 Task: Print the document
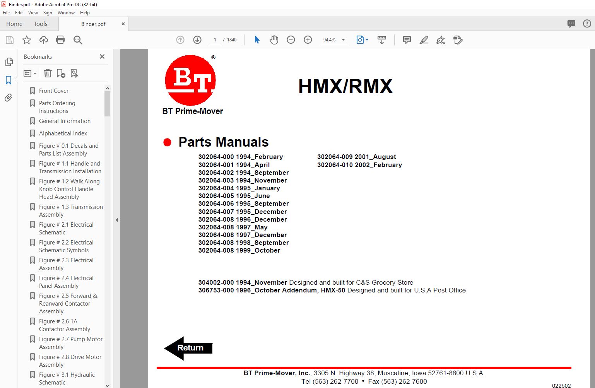[60, 40]
